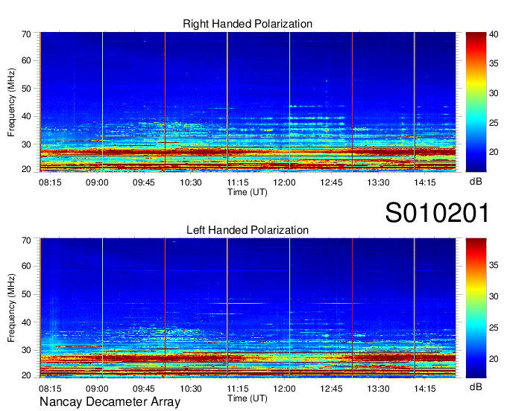Click the 35 dB tick on lower color bar

pos(494,265)
